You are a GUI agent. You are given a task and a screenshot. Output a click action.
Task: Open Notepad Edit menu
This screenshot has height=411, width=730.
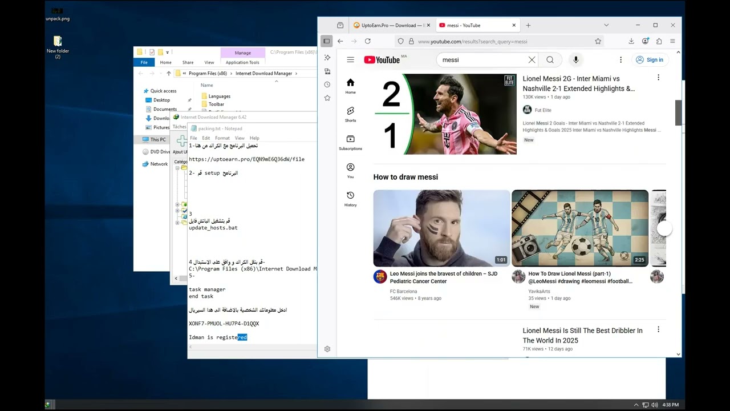point(206,138)
